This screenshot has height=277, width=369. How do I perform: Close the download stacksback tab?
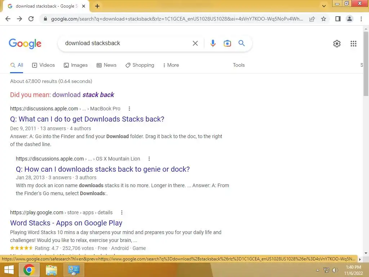pyautogui.click(x=84, y=6)
